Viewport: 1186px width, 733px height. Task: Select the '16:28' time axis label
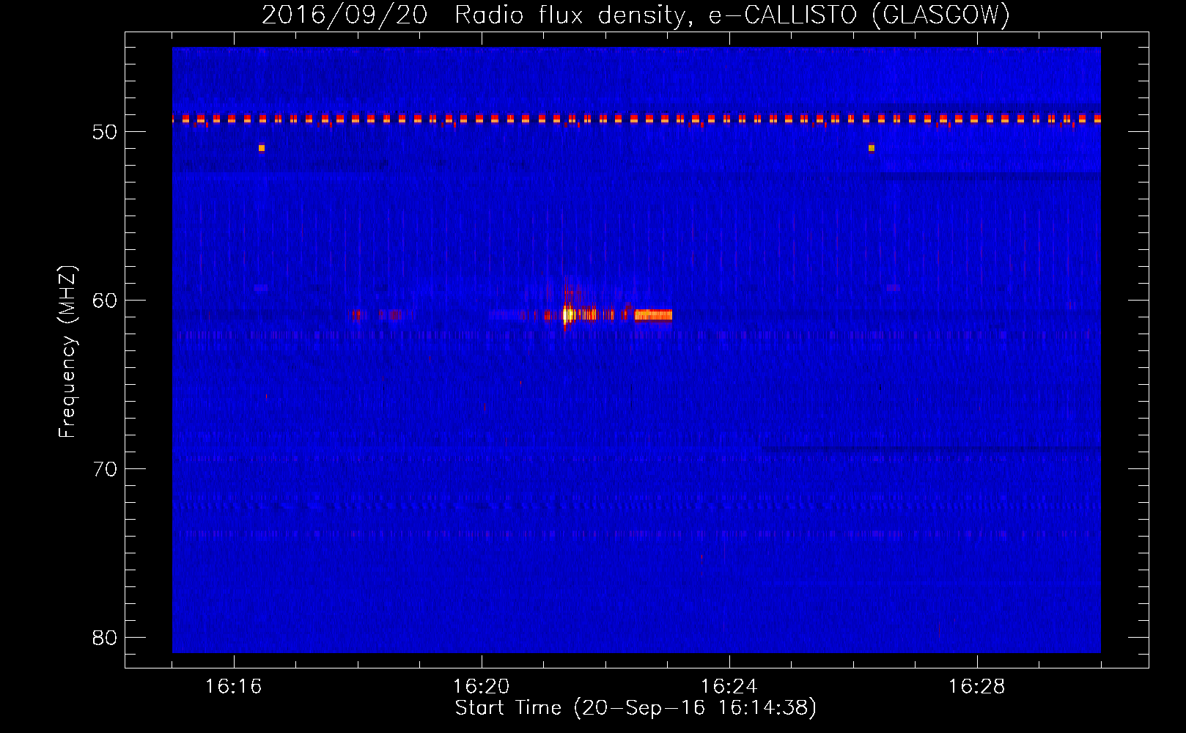tap(976, 687)
